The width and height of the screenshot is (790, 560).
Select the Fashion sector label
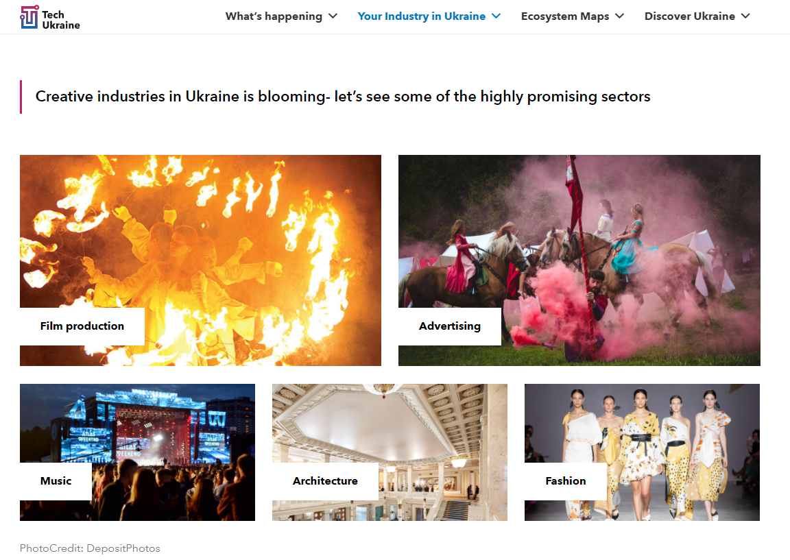tap(565, 481)
